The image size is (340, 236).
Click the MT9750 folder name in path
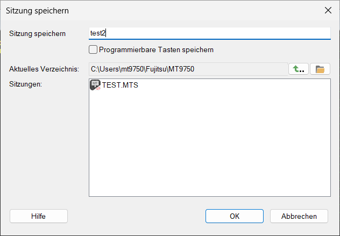[182, 69]
